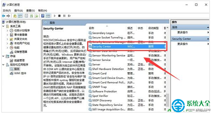Viewport: 211px width, 113px height.
Task: Open Help with the blue question icon
Action: point(43,16)
